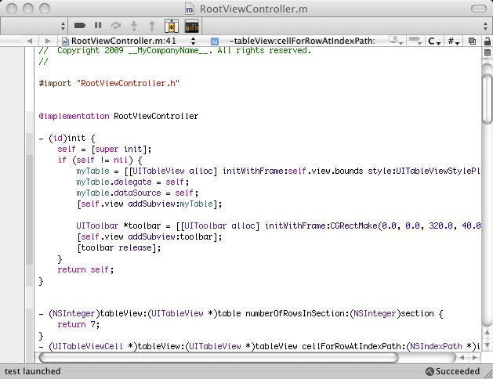The height and width of the screenshot is (379, 493).
Task: Click the Step Out up arrow icon
Action: tap(152, 26)
